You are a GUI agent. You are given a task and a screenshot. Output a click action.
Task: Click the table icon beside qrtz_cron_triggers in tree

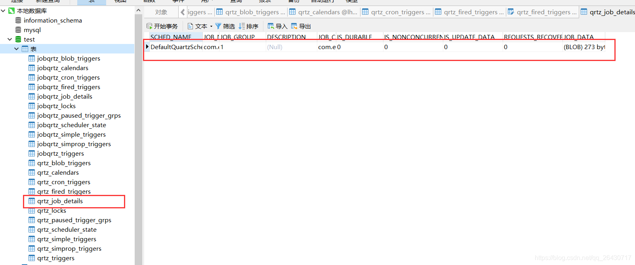coord(32,182)
